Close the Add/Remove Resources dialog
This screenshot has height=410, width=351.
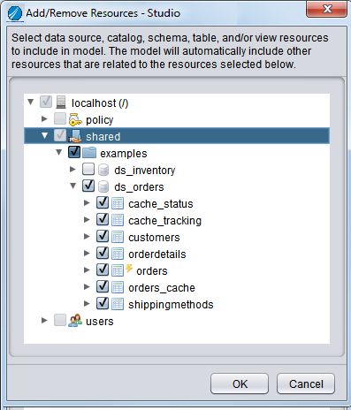327,10
